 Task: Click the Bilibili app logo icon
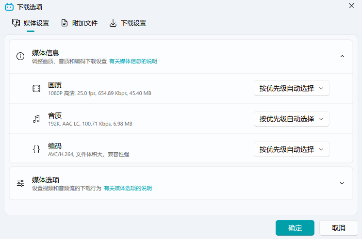click(x=9, y=7)
